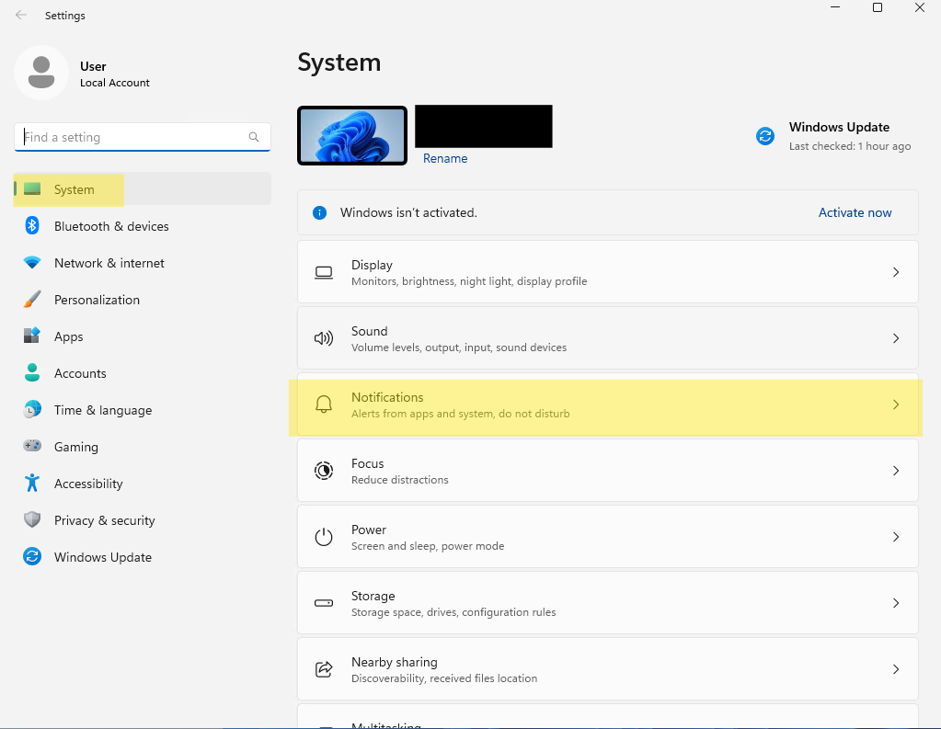Open the Focus settings chevron
The image size is (941, 729).
click(x=896, y=471)
